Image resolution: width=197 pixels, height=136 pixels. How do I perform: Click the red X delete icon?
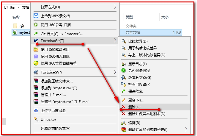(124, 107)
